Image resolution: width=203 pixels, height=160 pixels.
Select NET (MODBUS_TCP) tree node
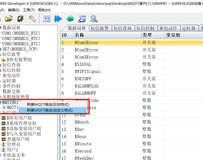pos(20,49)
